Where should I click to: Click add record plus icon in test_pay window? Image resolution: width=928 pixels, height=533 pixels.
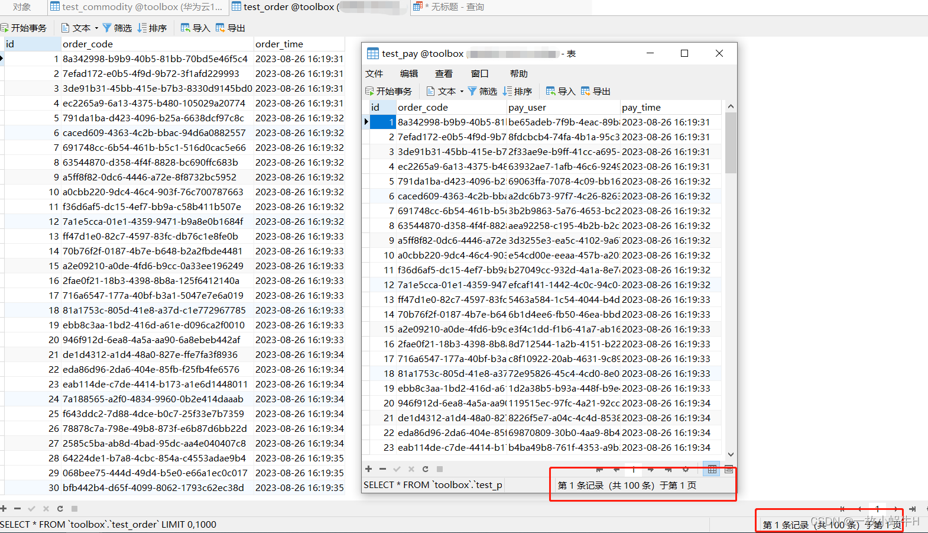(x=368, y=469)
